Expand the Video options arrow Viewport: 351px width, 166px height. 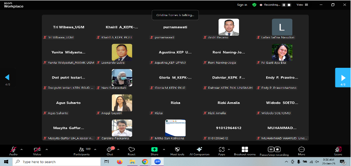point(46,149)
